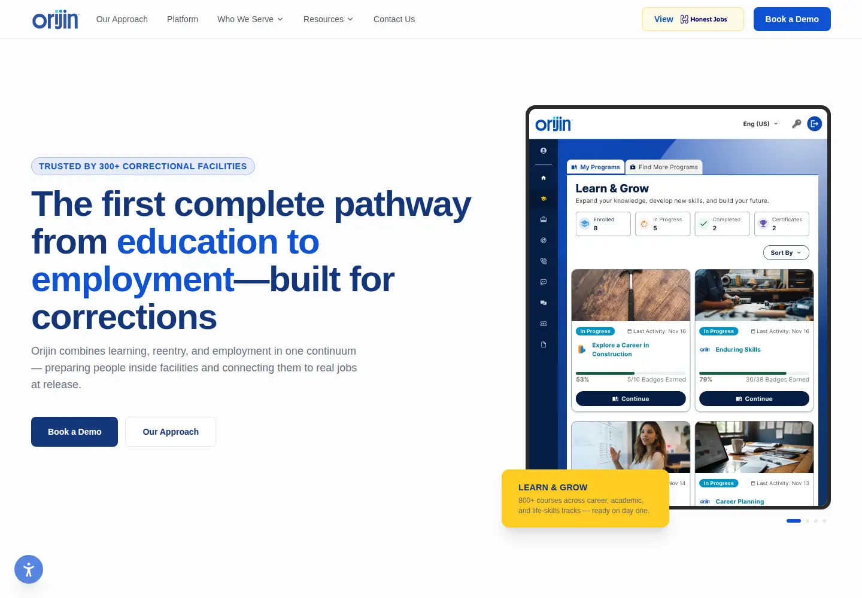862x598 pixels.
Task: Click the In Progress circular arrow stat icon
Action: click(644, 224)
